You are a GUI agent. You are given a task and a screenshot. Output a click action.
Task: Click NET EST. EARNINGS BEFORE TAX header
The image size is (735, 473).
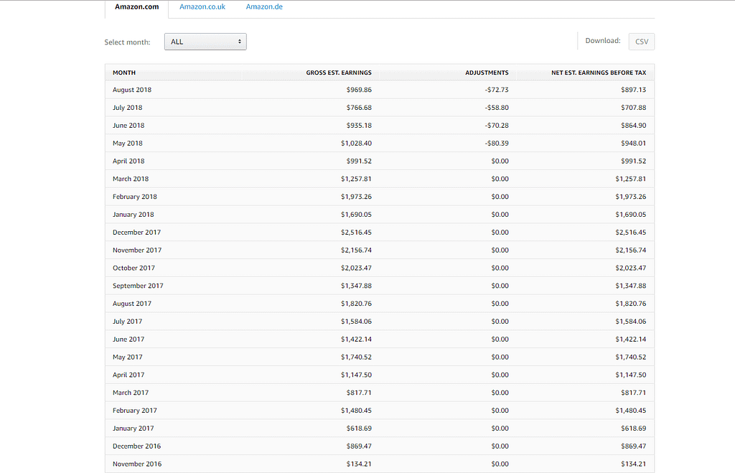pyautogui.click(x=598, y=72)
